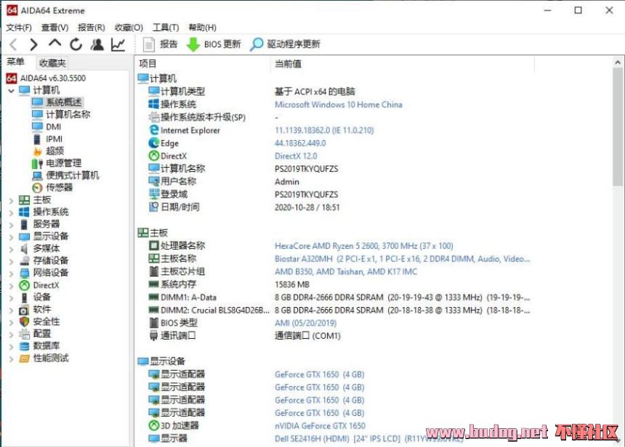Click the 驱动程序更新 driver update button
Screen dimensions: 625x447
pyautogui.click(x=285, y=44)
